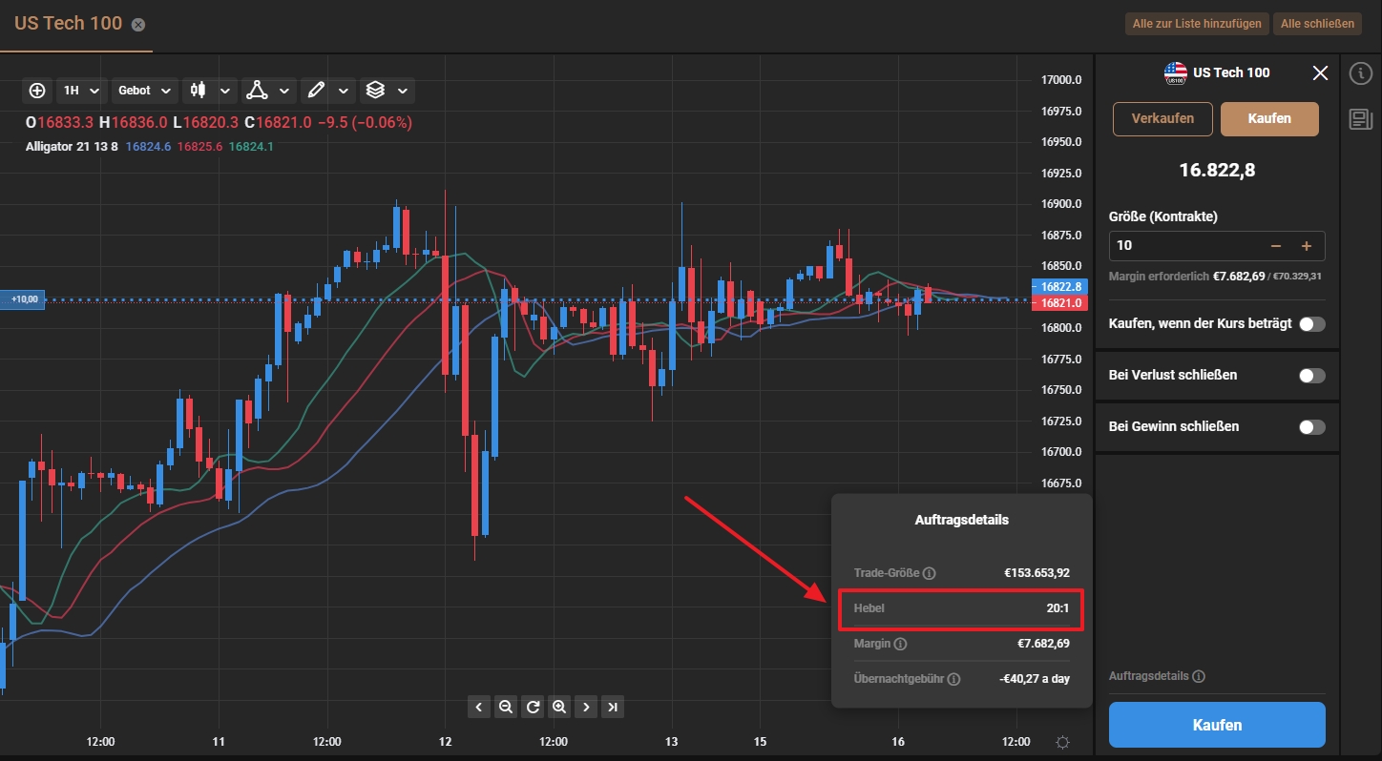Click the Alligator 21 13 8 indicator label

(x=72, y=146)
